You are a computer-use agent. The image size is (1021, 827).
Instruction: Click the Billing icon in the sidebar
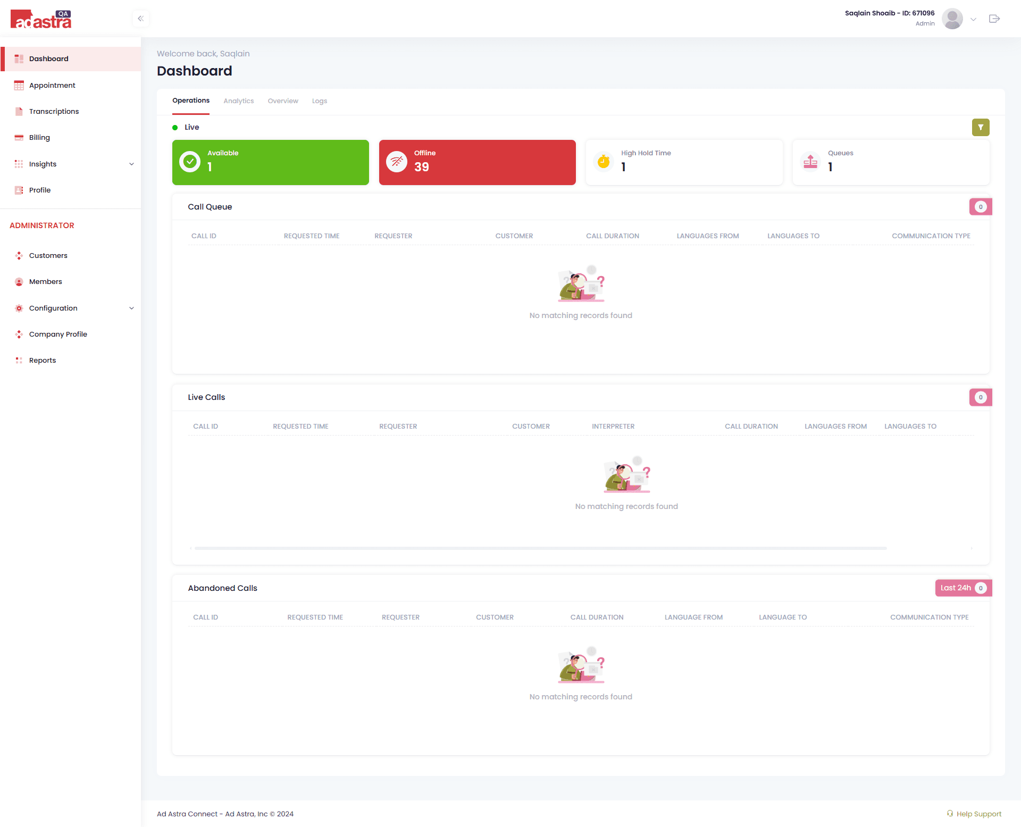point(19,137)
